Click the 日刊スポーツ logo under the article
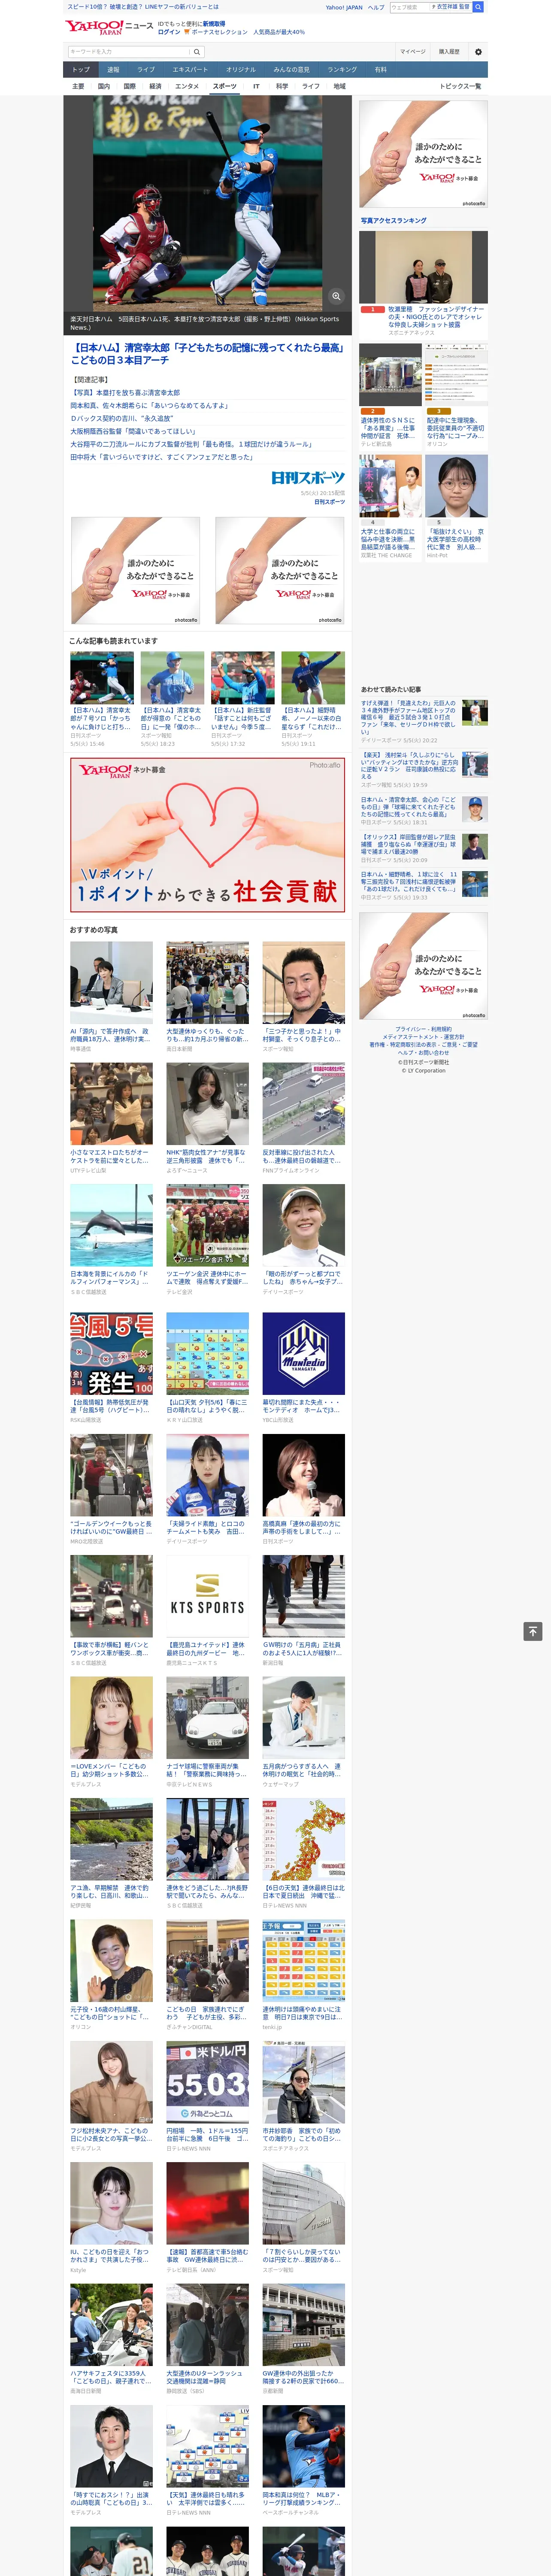This screenshot has height=2576, width=551. point(308,477)
